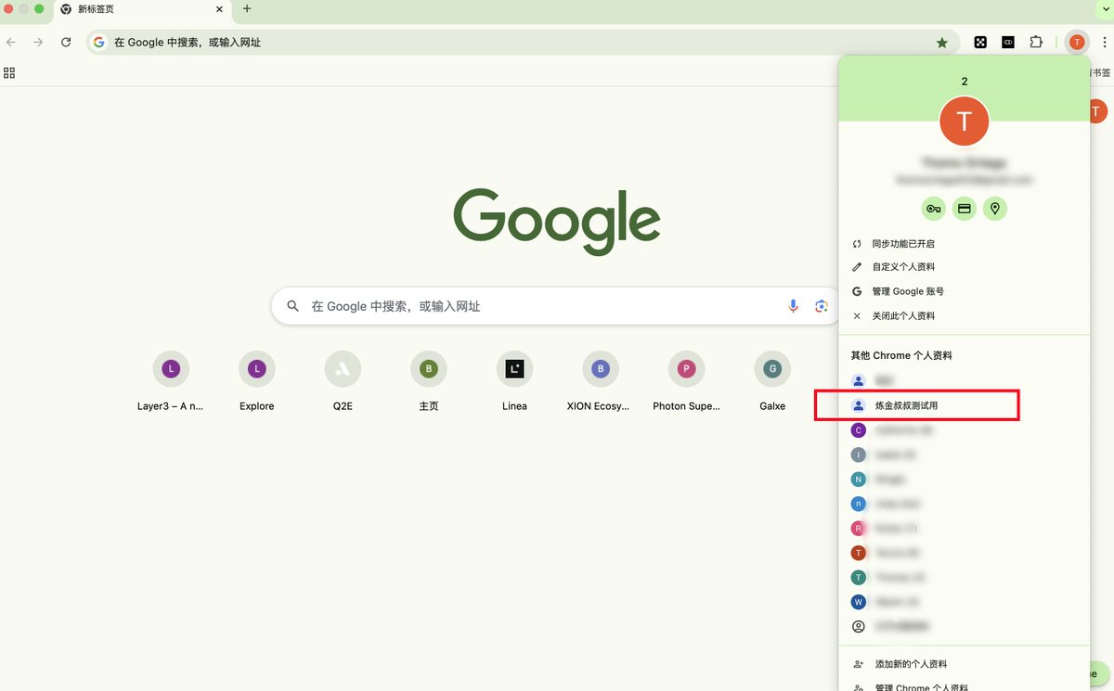Open addresses location pin icon
Screen dimensions: 1114x691
coord(995,209)
